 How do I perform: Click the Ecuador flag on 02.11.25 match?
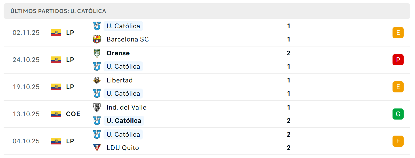(x=56, y=33)
